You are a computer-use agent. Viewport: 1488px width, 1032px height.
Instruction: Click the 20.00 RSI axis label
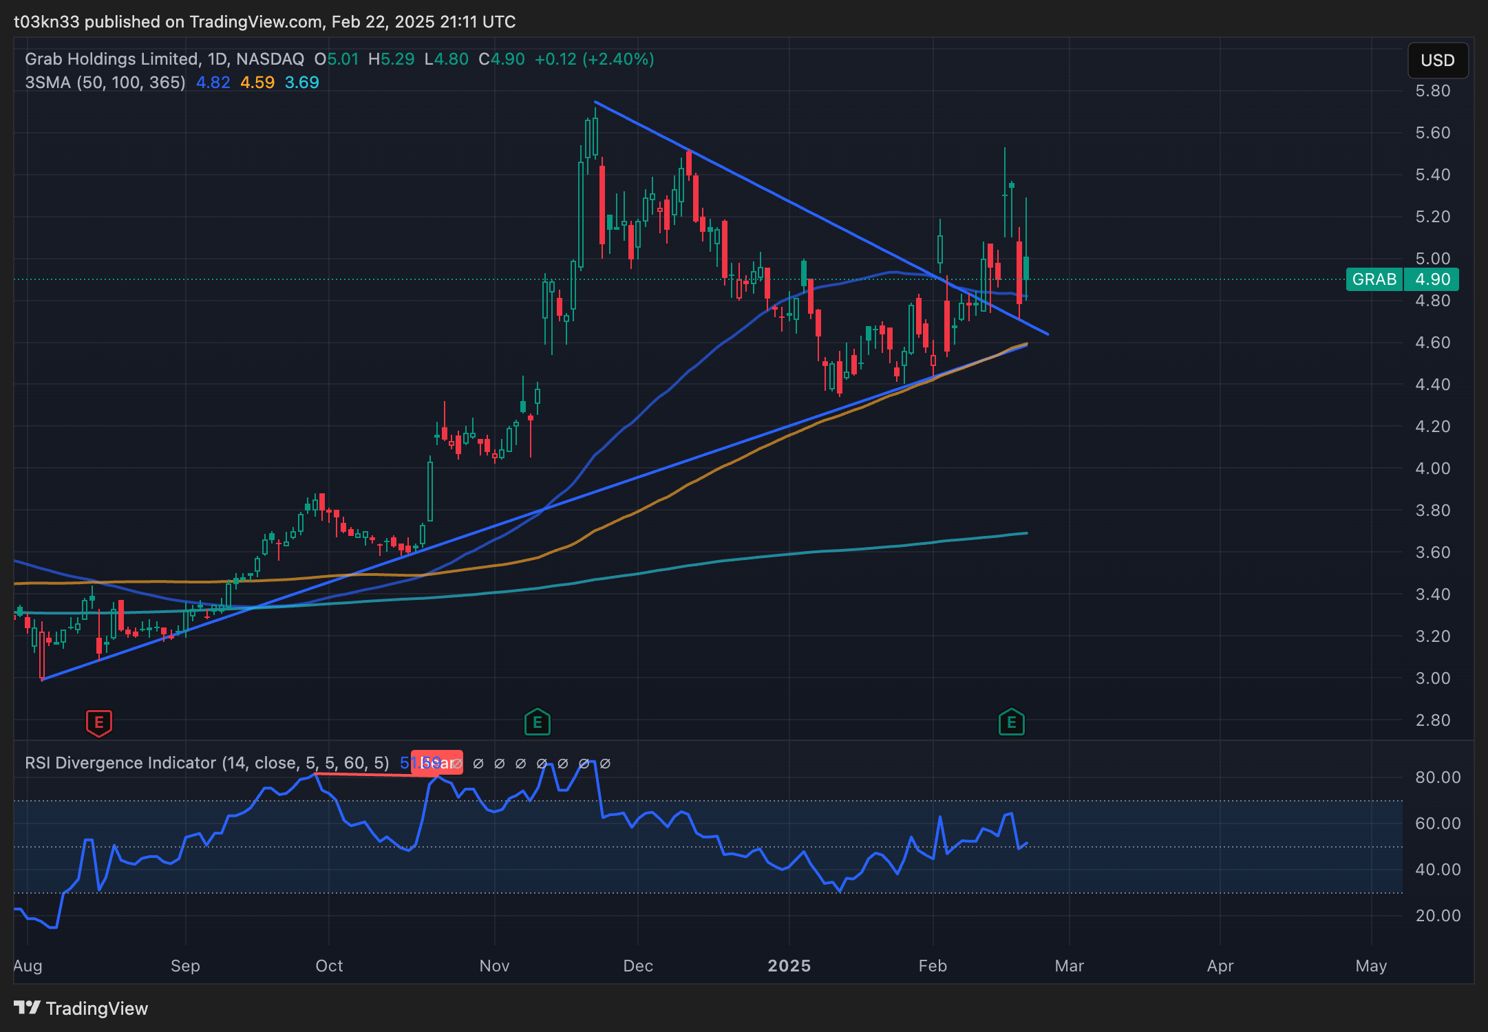[1438, 916]
